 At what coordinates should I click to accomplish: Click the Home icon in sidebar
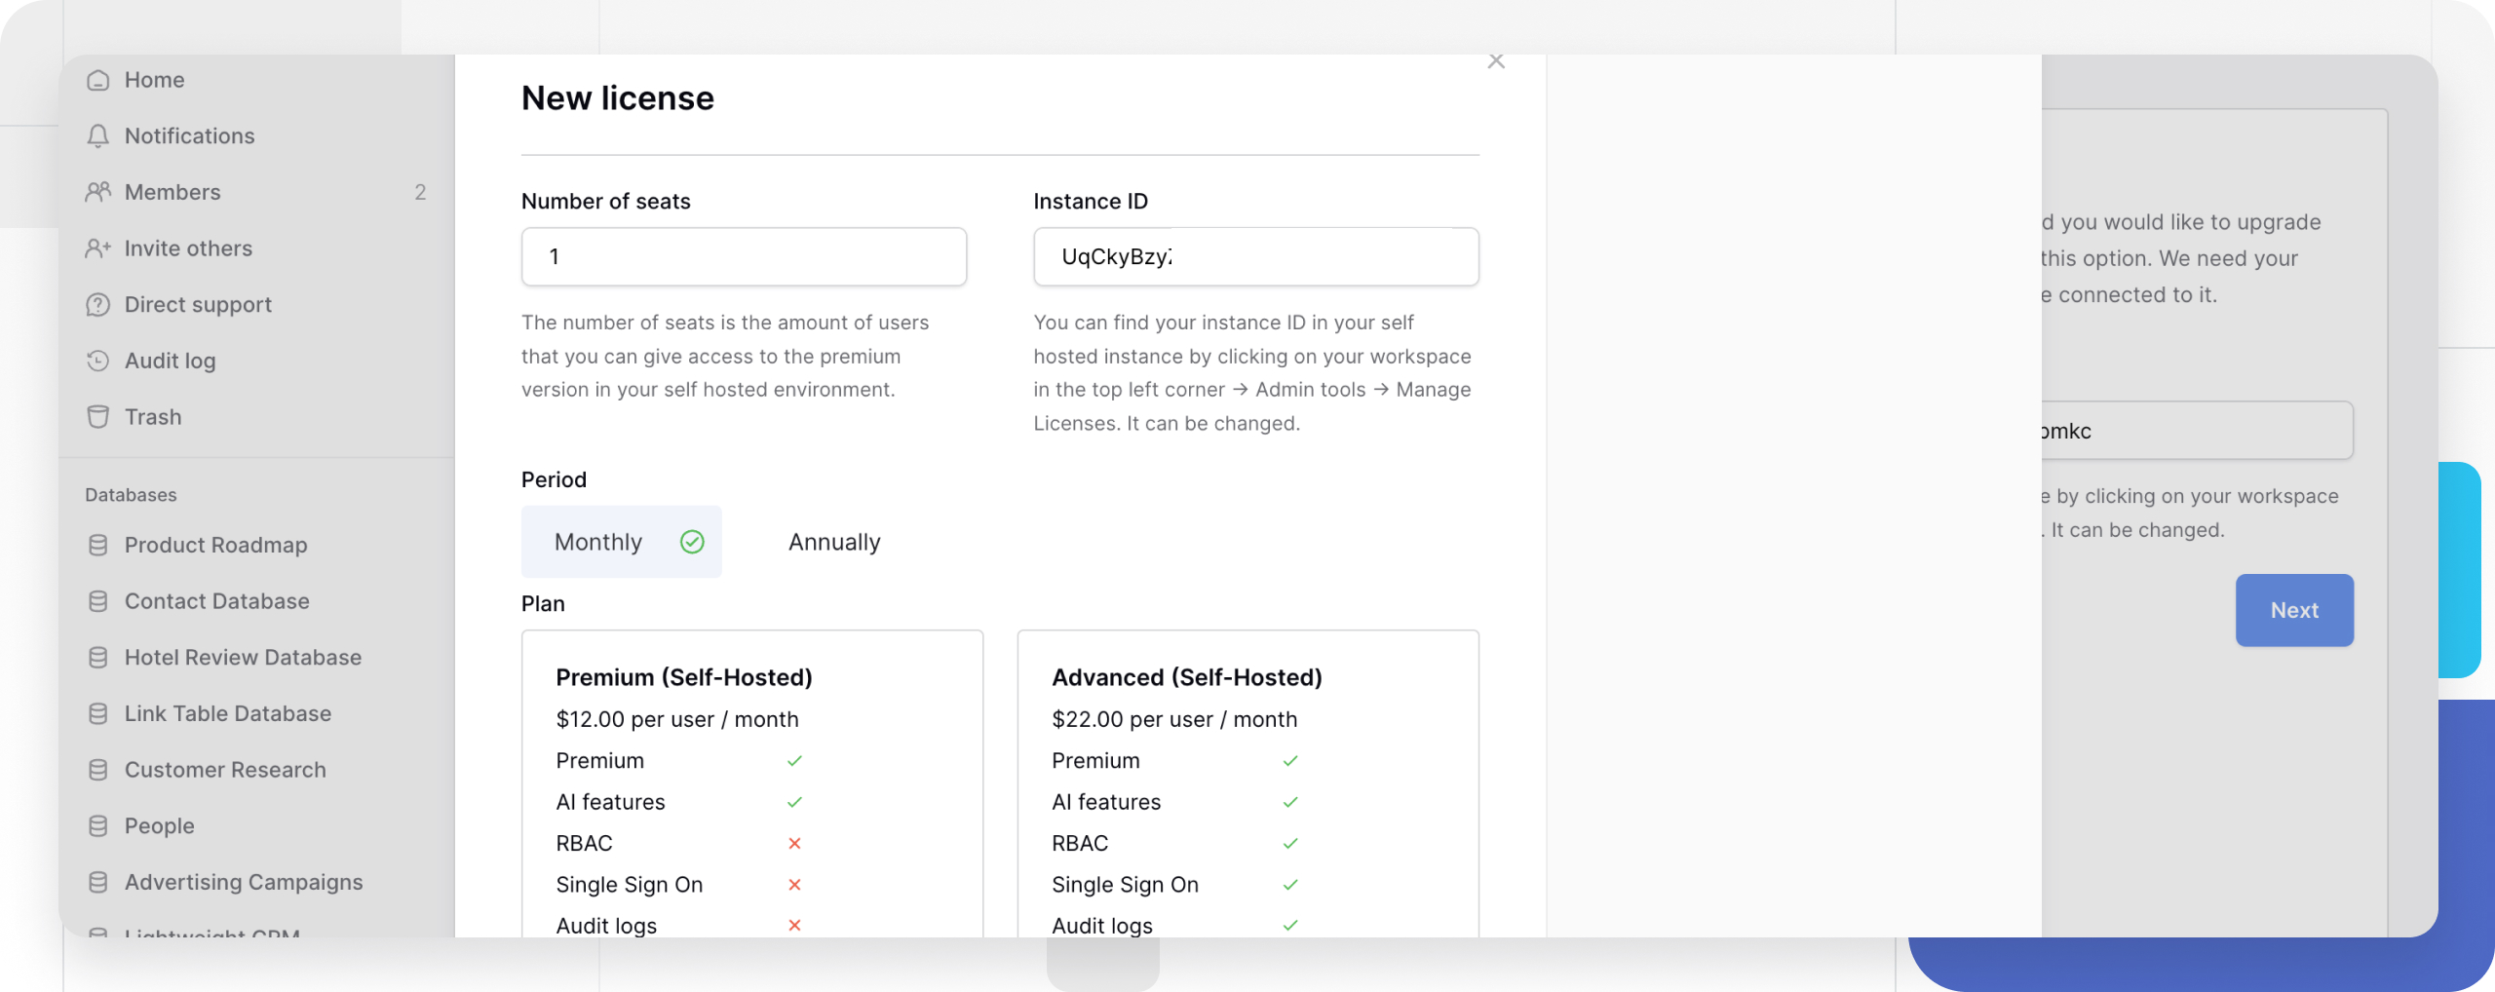click(x=97, y=80)
